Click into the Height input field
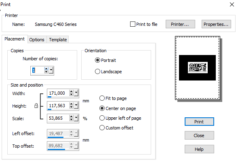The width and height of the screenshot is (238, 161). (58, 106)
